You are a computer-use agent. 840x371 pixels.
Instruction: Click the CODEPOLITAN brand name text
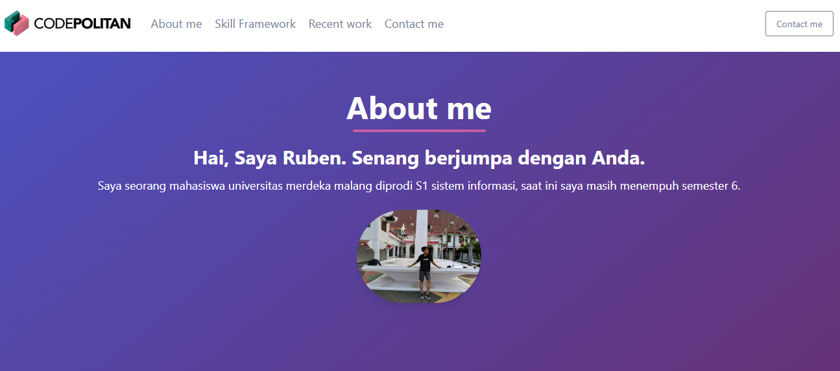(x=82, y=24)
